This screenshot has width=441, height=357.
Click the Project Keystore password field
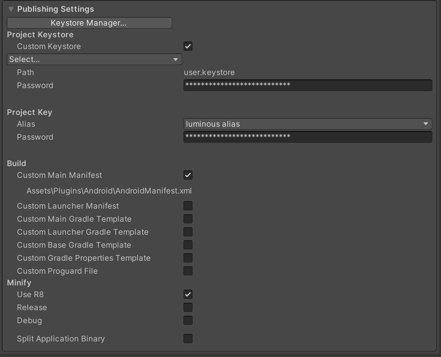tap(307, 85)
